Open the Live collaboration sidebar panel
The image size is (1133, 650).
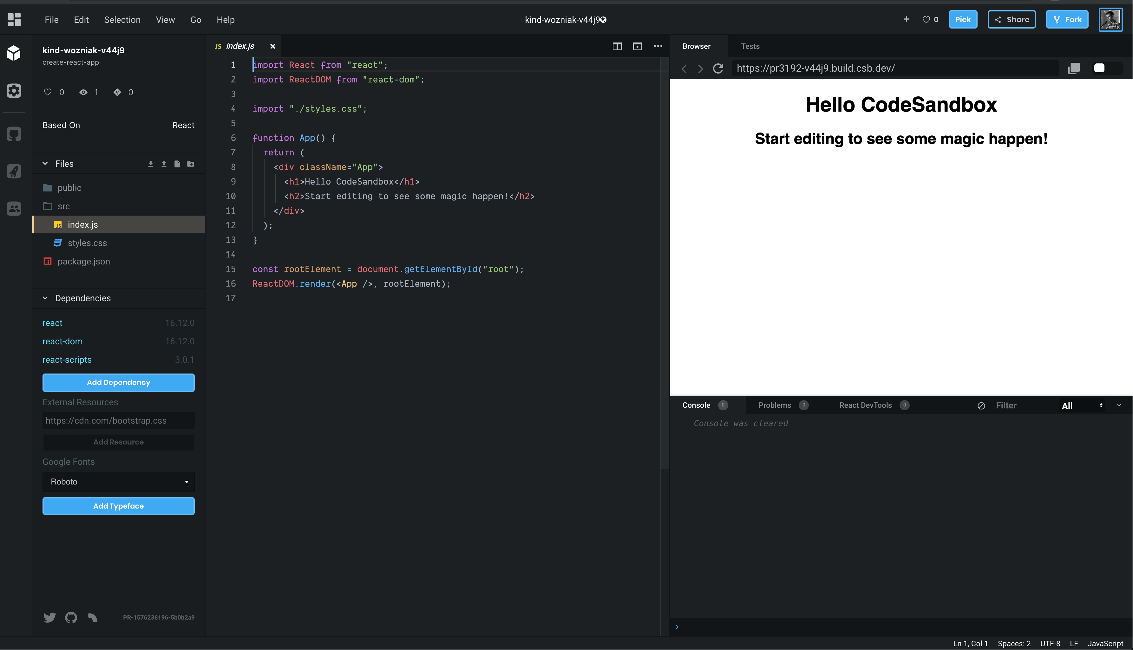pos(14,209)
